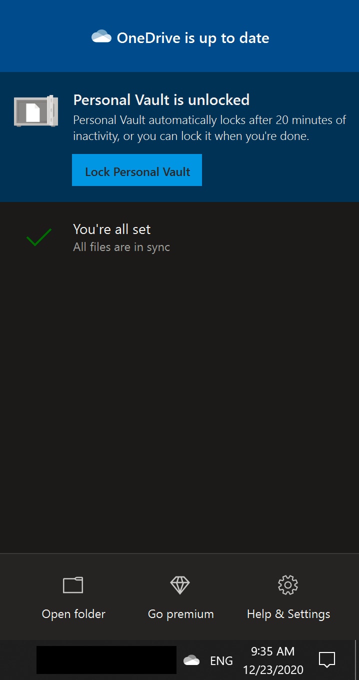
Task: Click "OneDrive is up to date" header text
Action: point(193,38)
